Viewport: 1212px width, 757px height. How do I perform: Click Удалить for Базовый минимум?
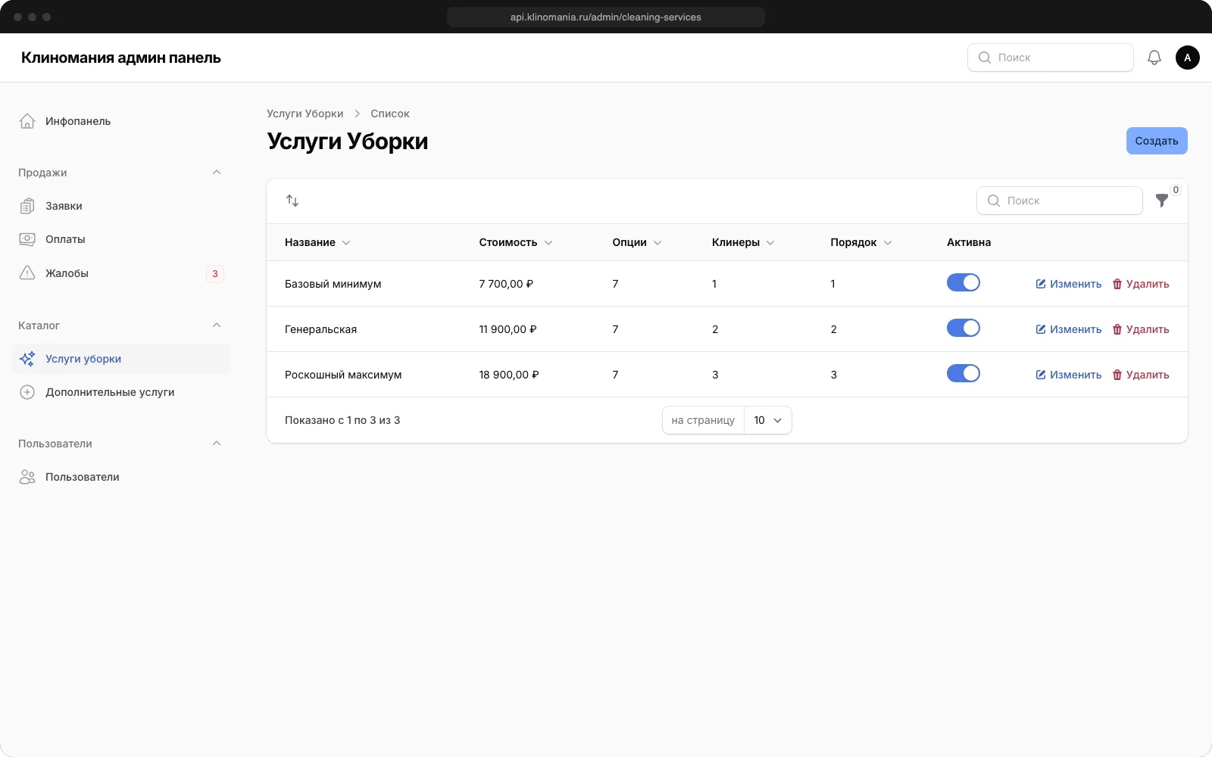pos(1141,284)
